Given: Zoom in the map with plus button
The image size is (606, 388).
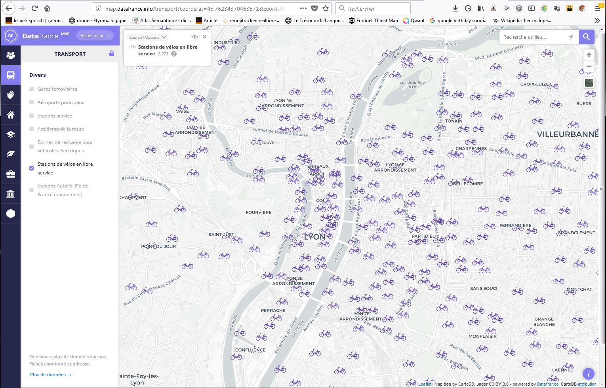Looking at the screenshot, I should pyautogui.click(x=589, y=55).
